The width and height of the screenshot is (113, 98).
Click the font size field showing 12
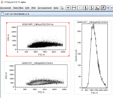(x=108, y=8)
